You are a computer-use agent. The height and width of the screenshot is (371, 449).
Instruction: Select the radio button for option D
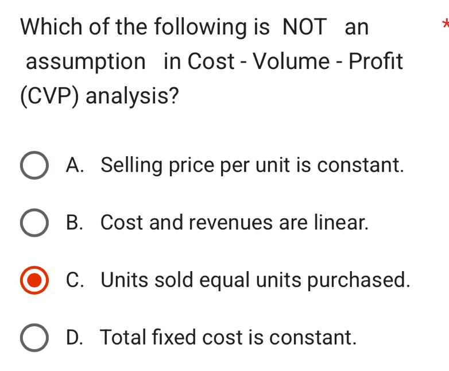pos(34,337)
